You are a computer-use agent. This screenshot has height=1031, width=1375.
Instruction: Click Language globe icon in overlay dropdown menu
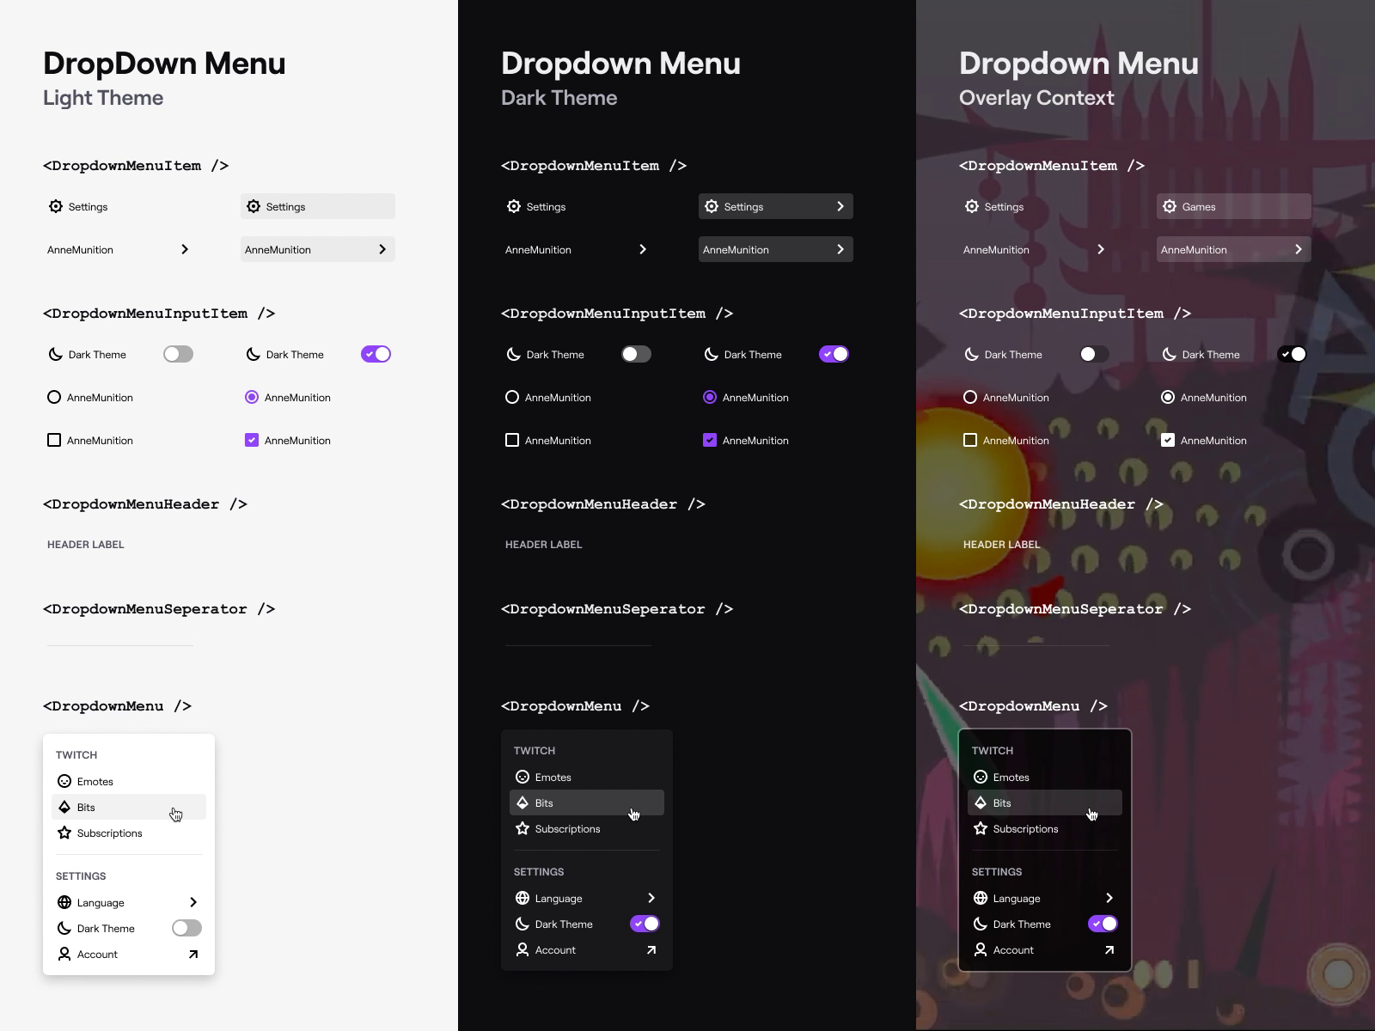pos(981,899)
